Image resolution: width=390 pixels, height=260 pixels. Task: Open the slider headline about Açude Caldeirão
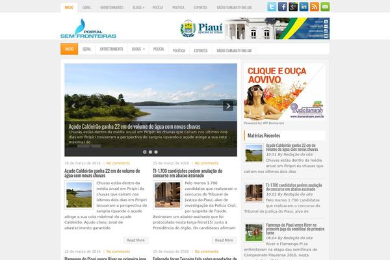(x=135, y=126)
